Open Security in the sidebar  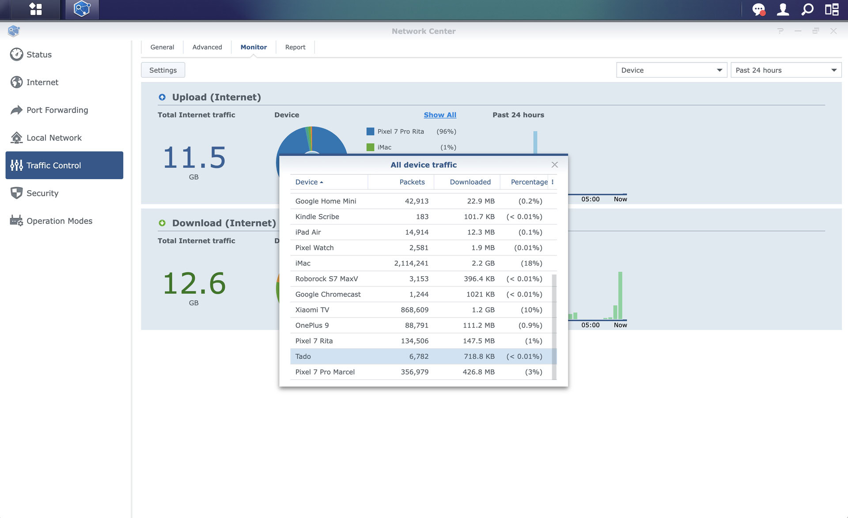(64, 193)
